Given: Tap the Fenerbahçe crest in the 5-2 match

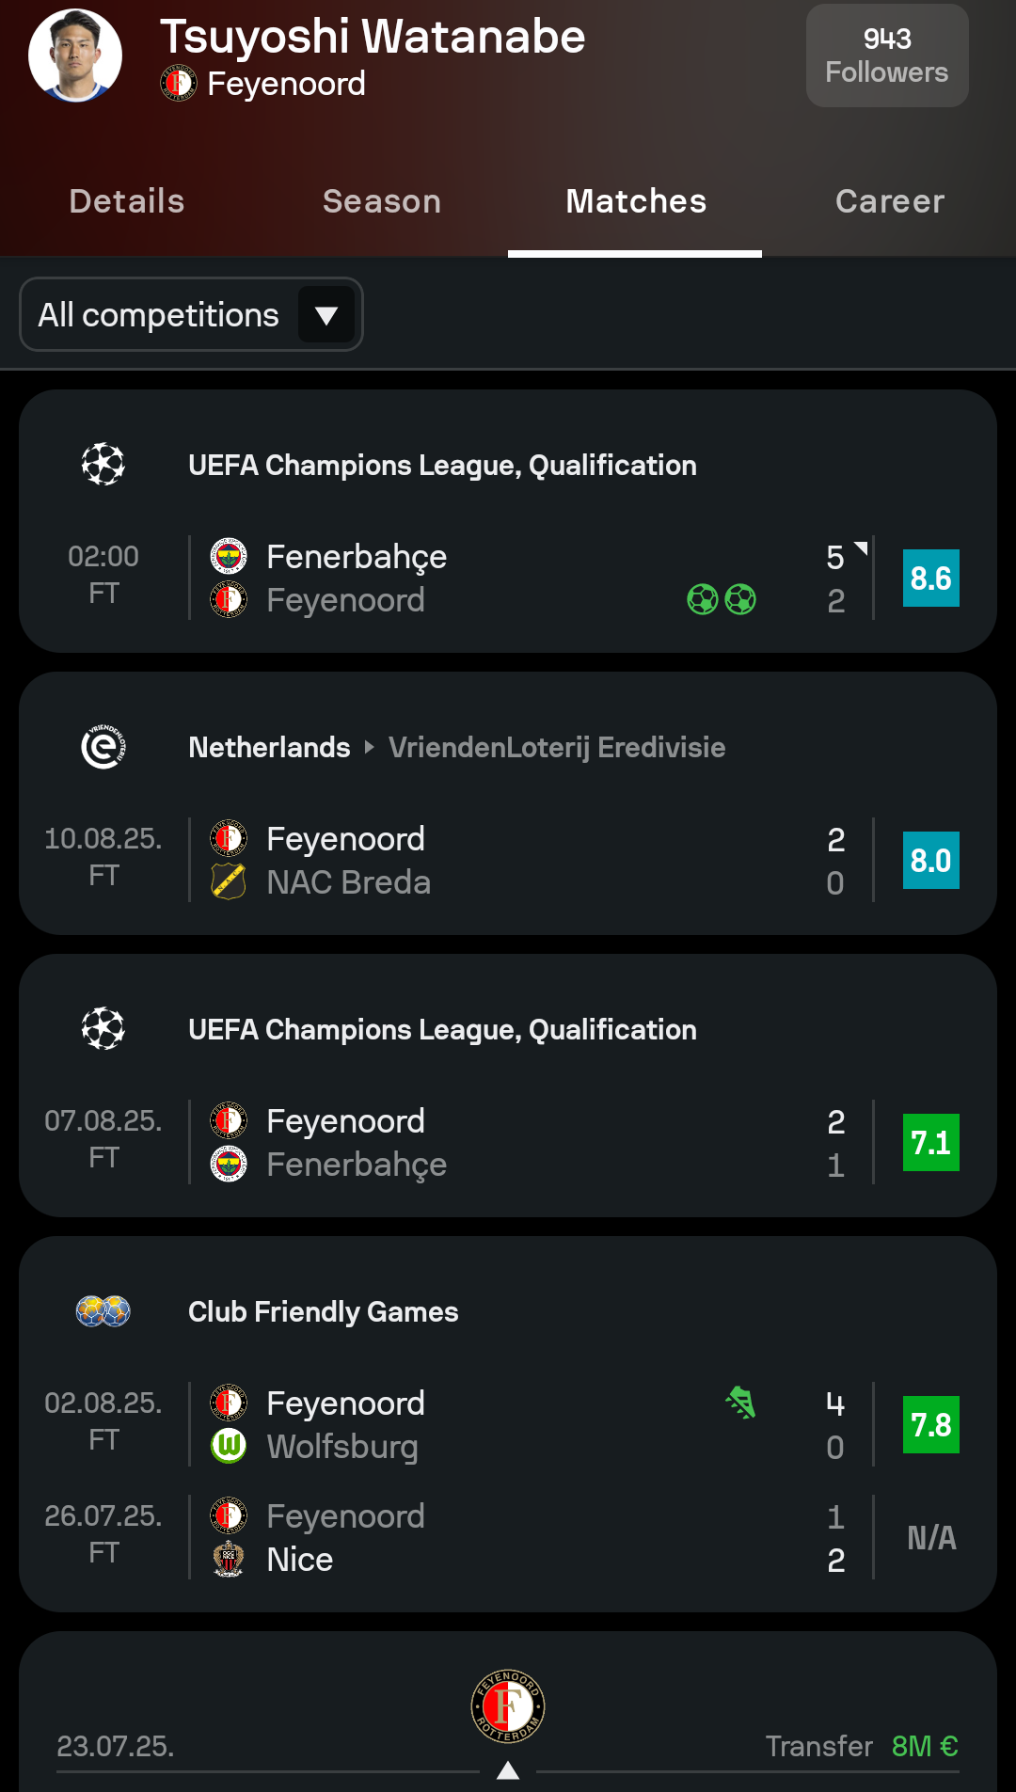Looking at the screenshot, I should 229,556.
